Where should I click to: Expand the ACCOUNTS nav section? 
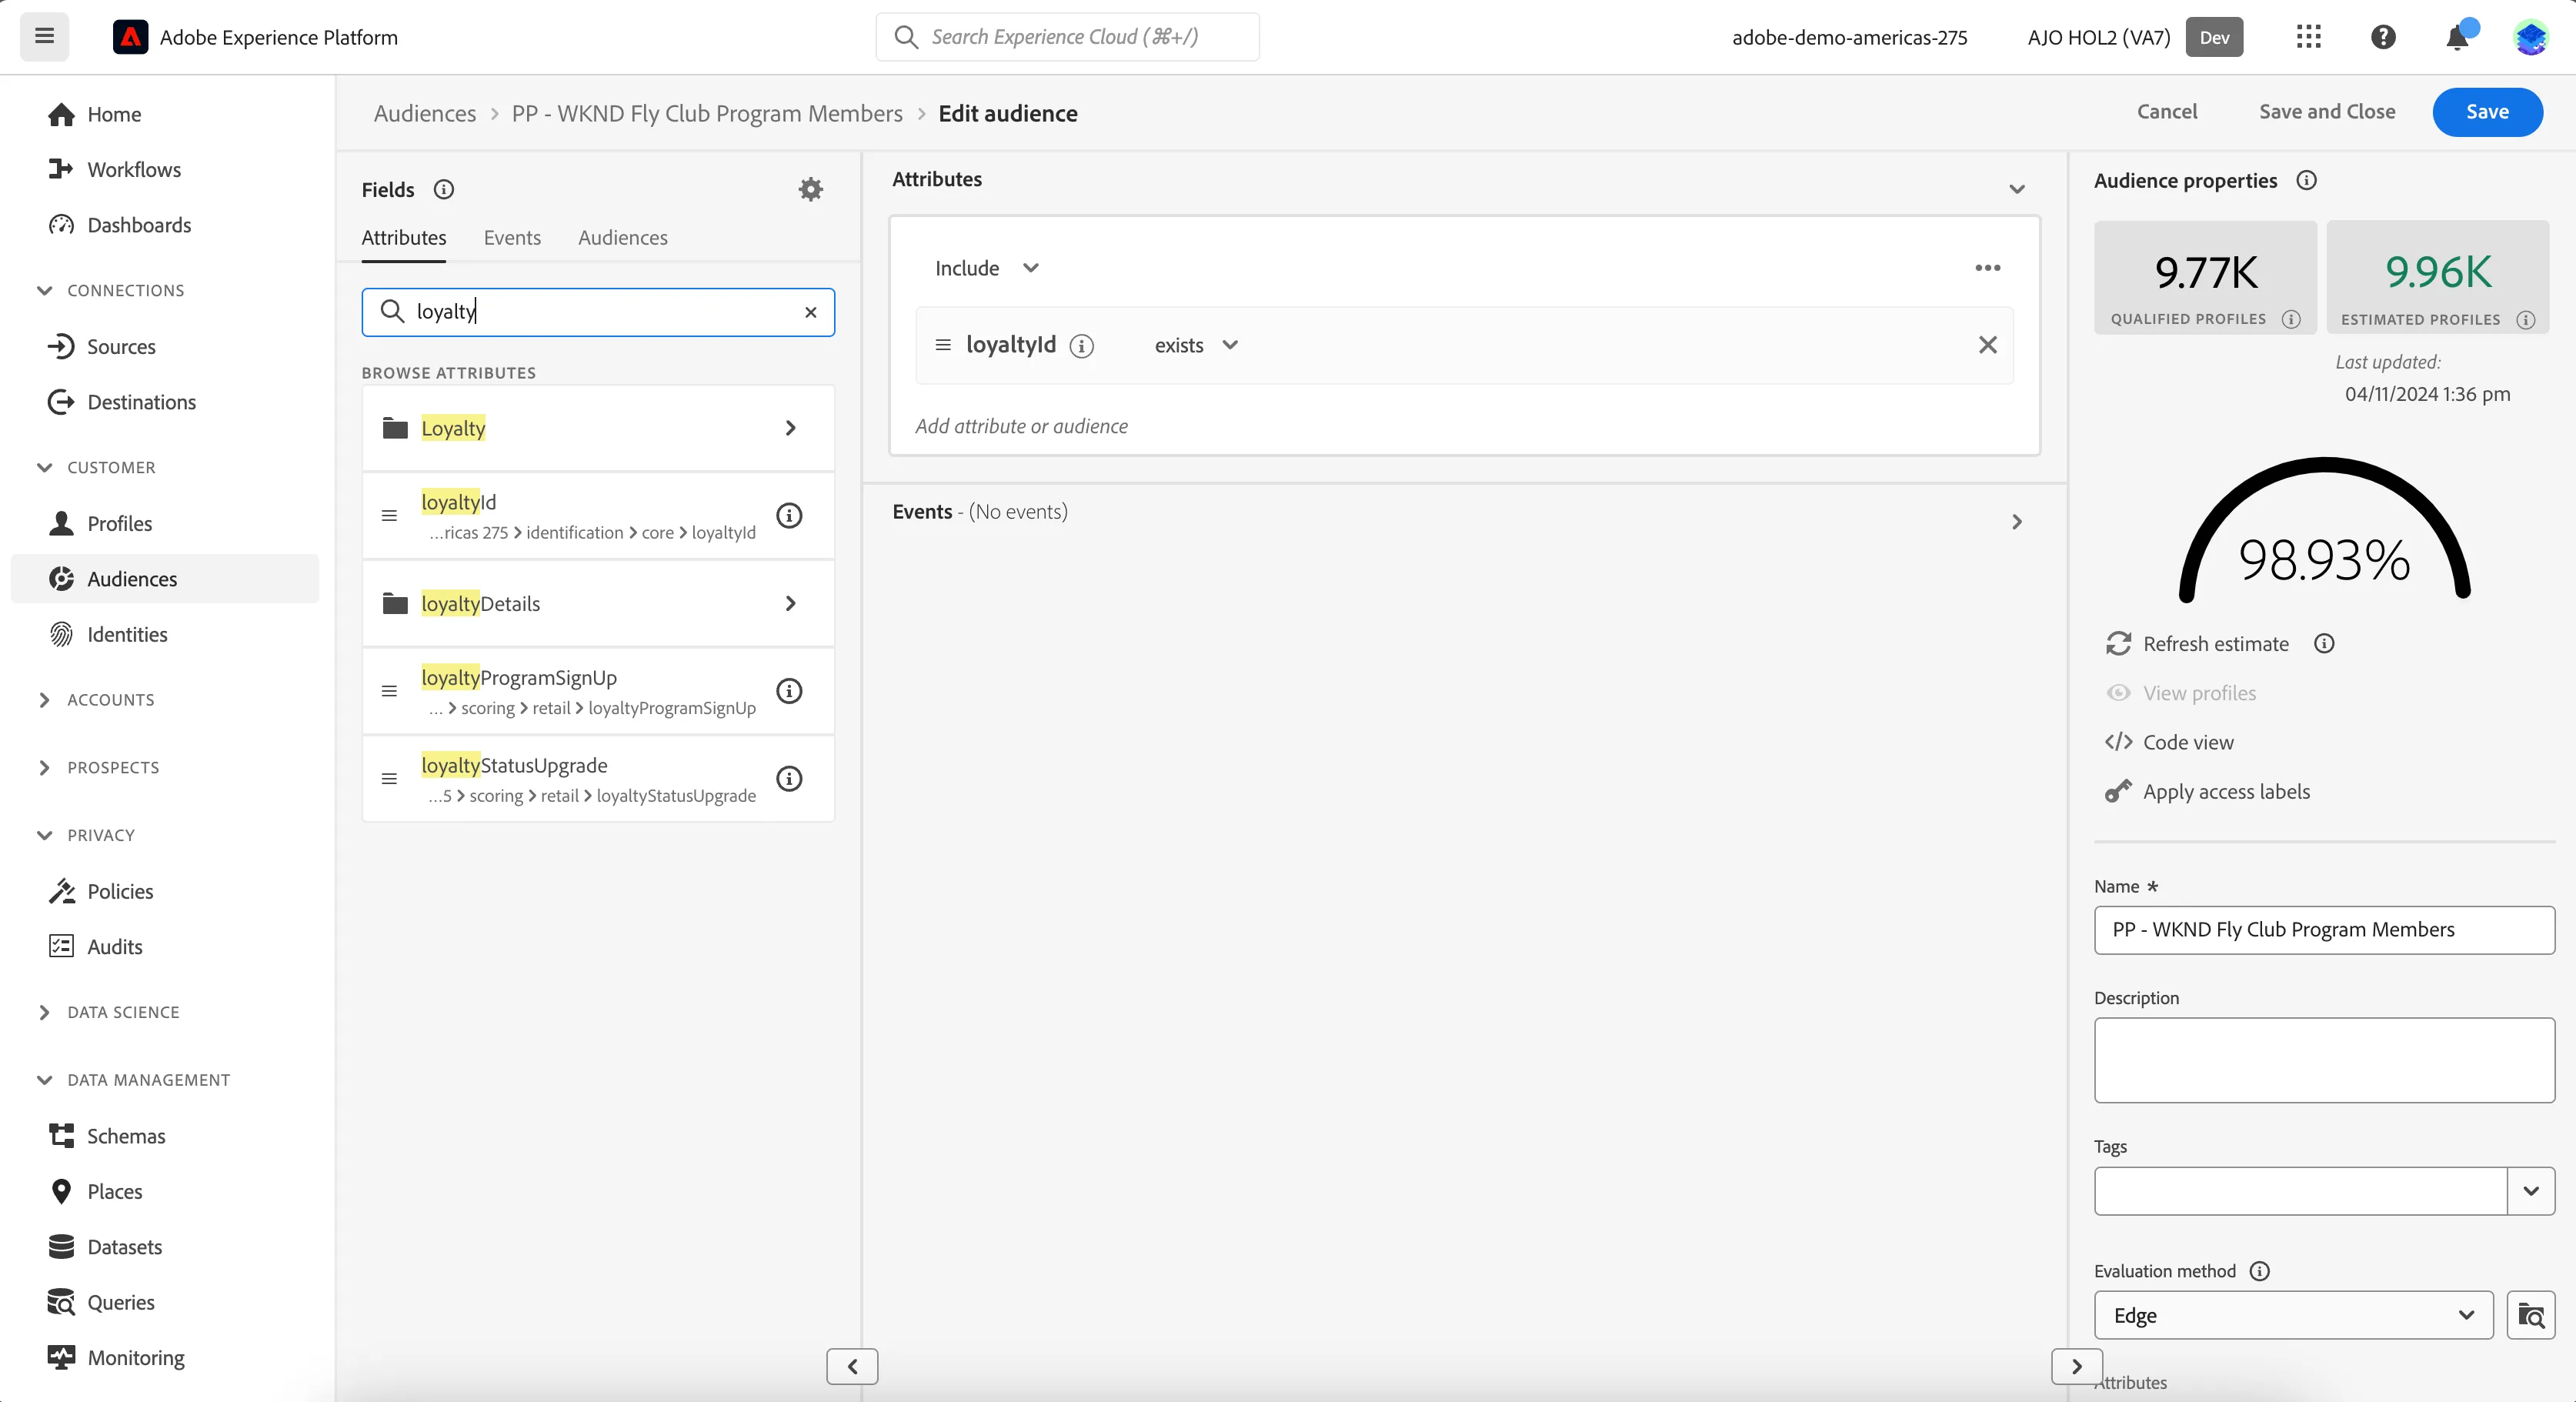pos(44,700)
